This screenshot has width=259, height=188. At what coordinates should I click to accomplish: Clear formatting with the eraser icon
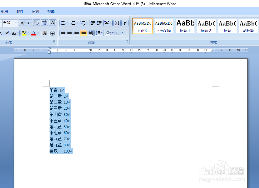click(x=37, y=23)
